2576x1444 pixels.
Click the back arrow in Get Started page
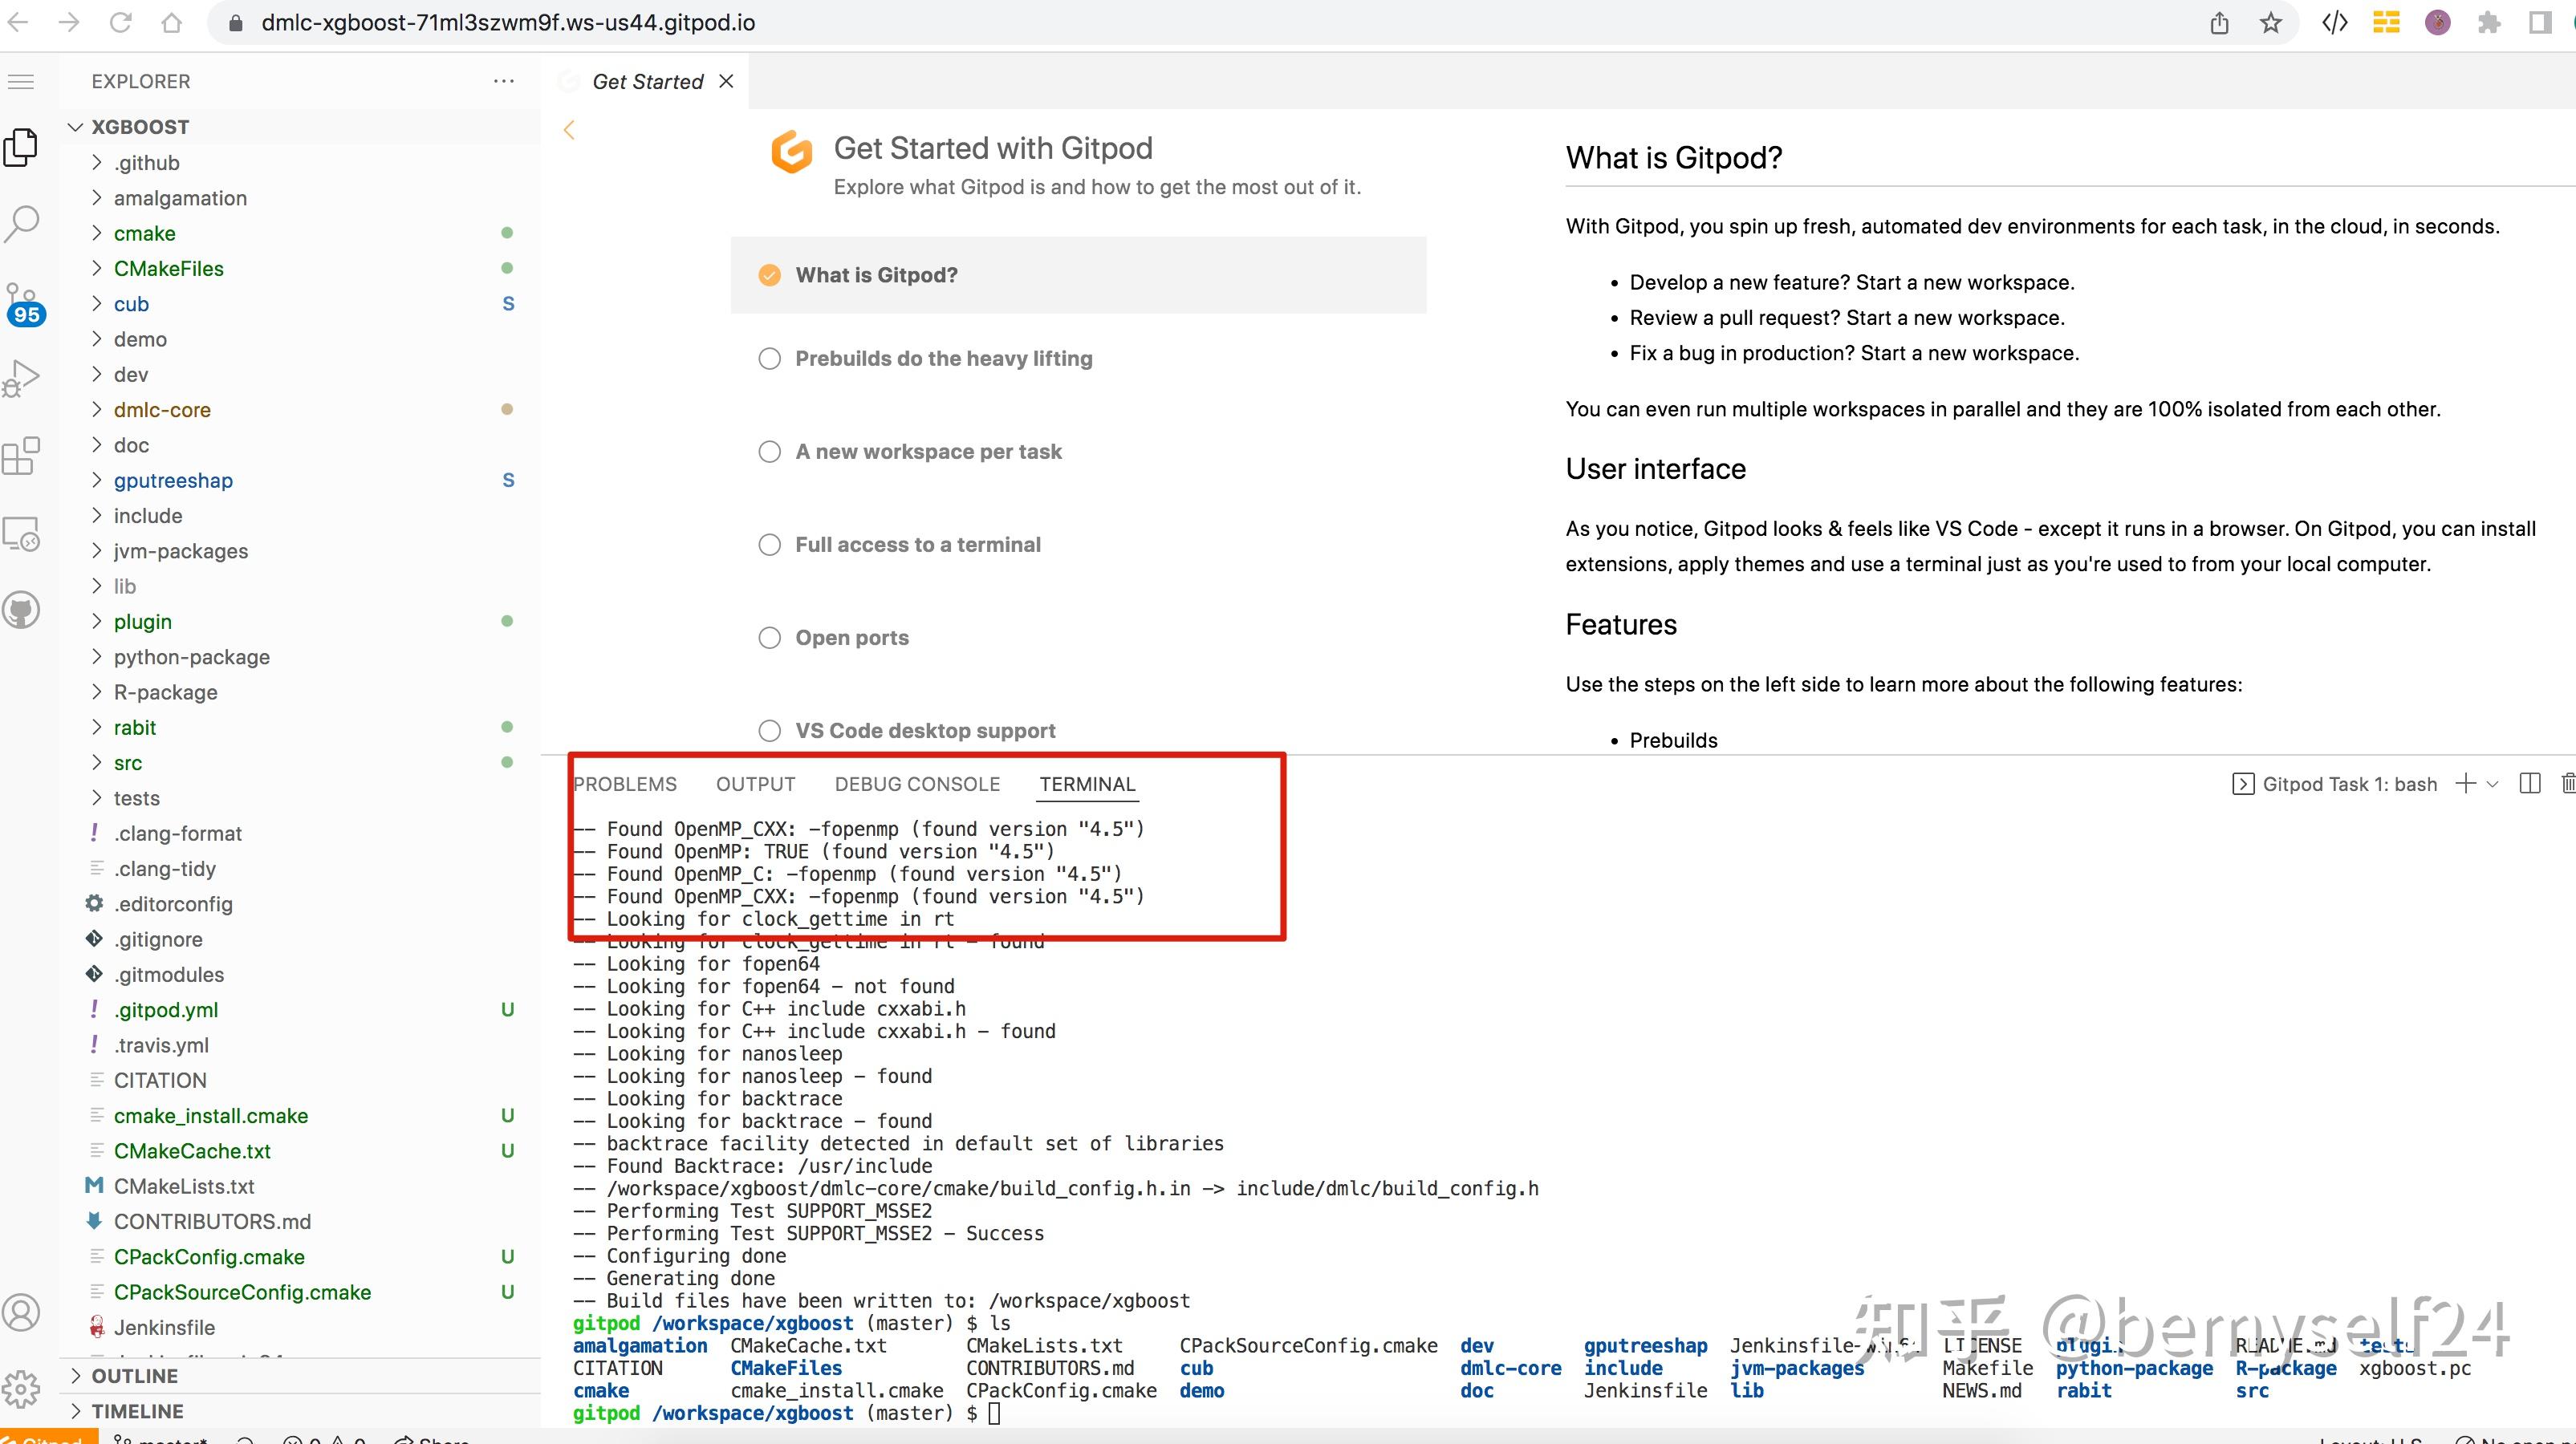[x=569, y=130]
